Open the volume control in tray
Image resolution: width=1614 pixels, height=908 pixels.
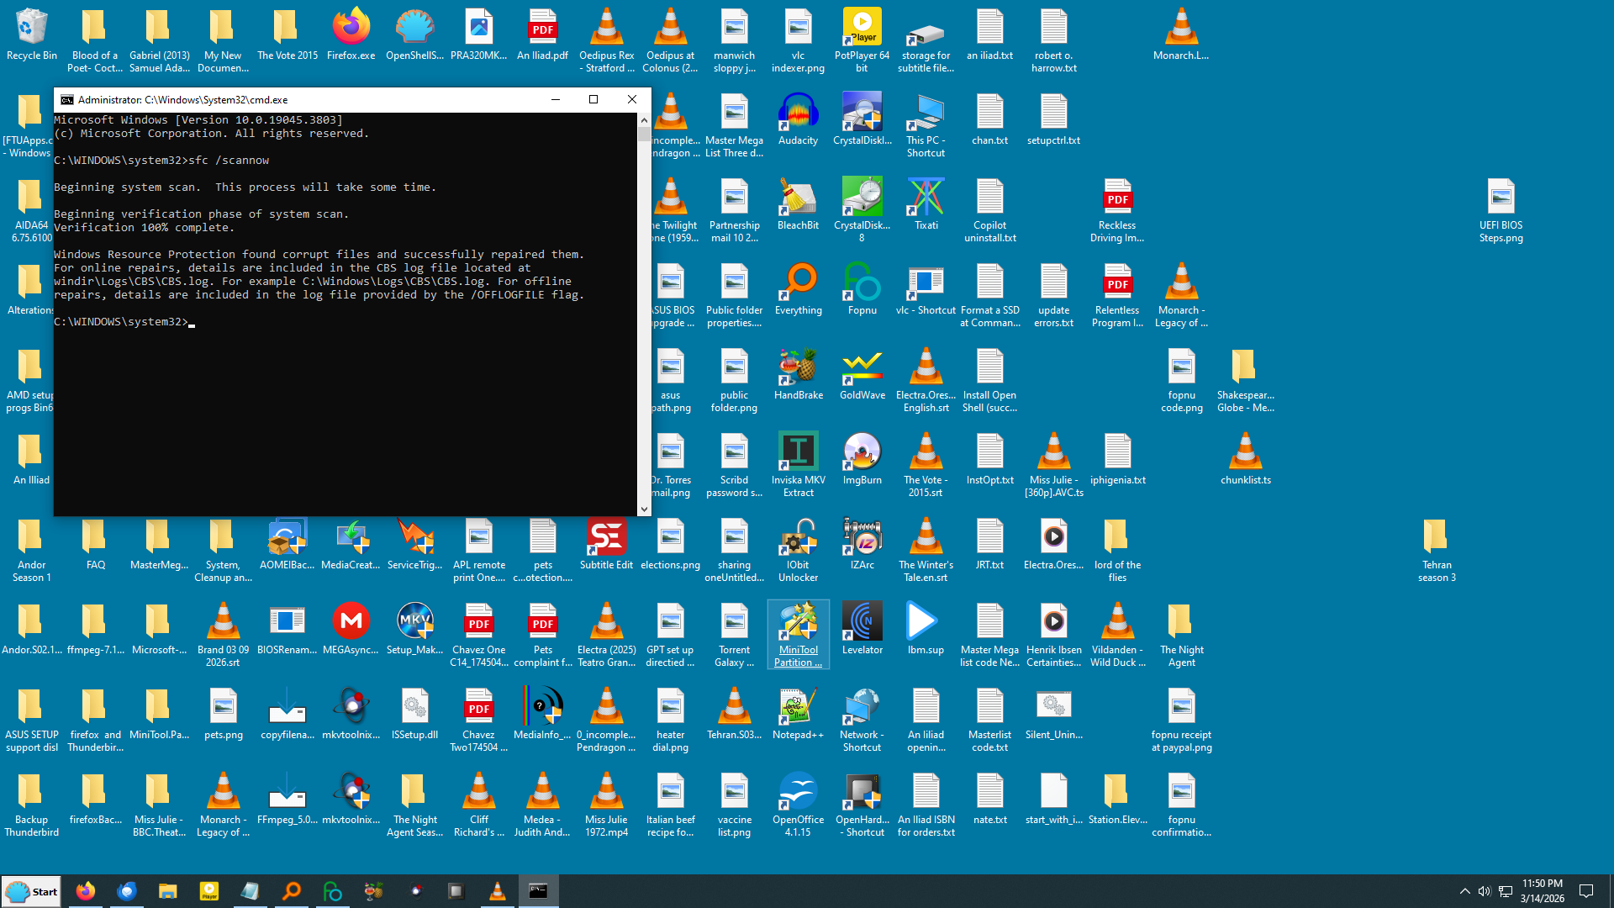[1485, 891]
